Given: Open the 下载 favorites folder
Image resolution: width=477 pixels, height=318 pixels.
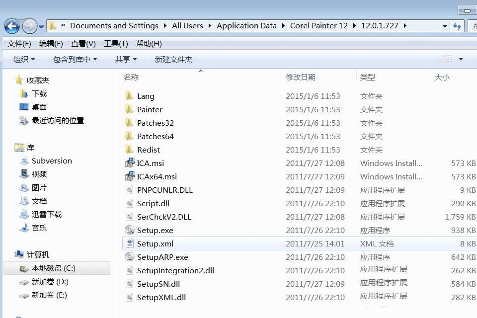Looking at the screenshot, I should point(39,94).
